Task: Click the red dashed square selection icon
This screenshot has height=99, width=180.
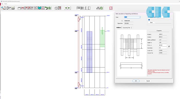Action: [111, 8]
